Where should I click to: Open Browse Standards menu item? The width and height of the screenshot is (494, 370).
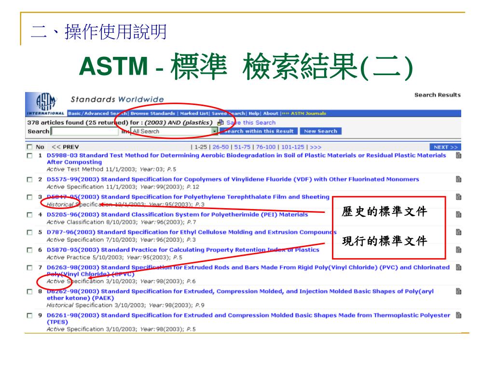(x=153, y=113)
